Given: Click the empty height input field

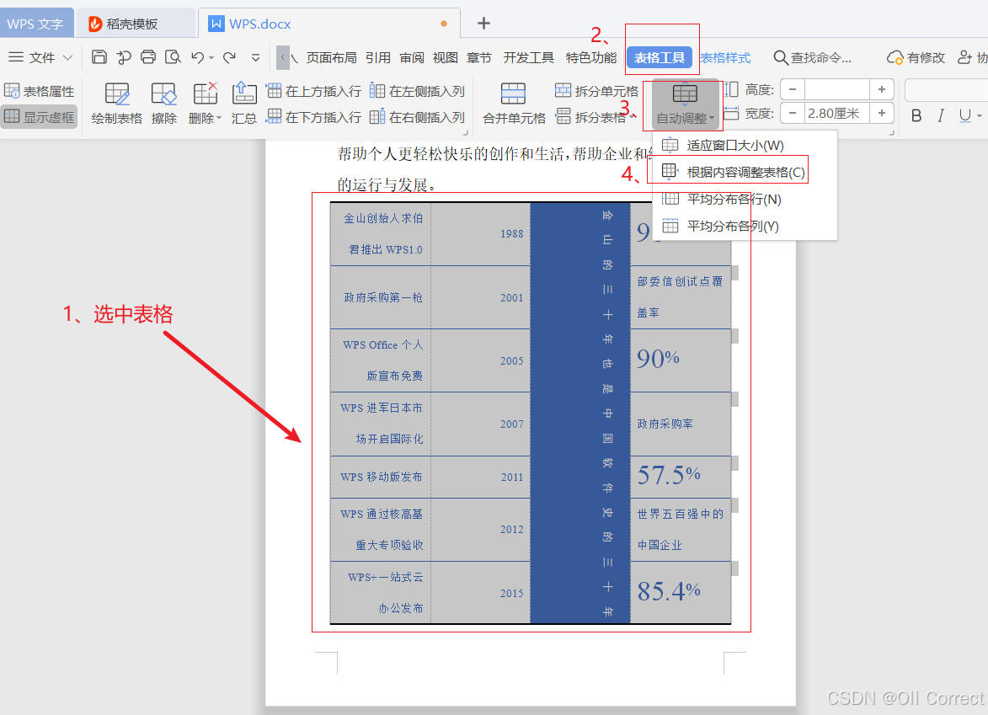Looking at the screenshot, I should pyautogui.click(x=836, y=89).
